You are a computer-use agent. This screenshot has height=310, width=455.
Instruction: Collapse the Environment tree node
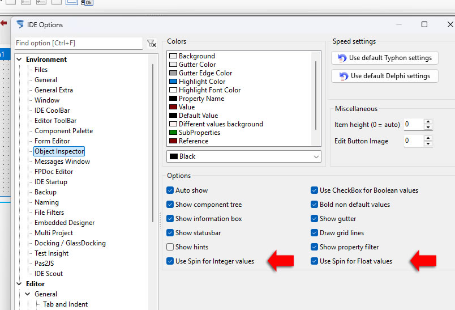tap(19, 60)
